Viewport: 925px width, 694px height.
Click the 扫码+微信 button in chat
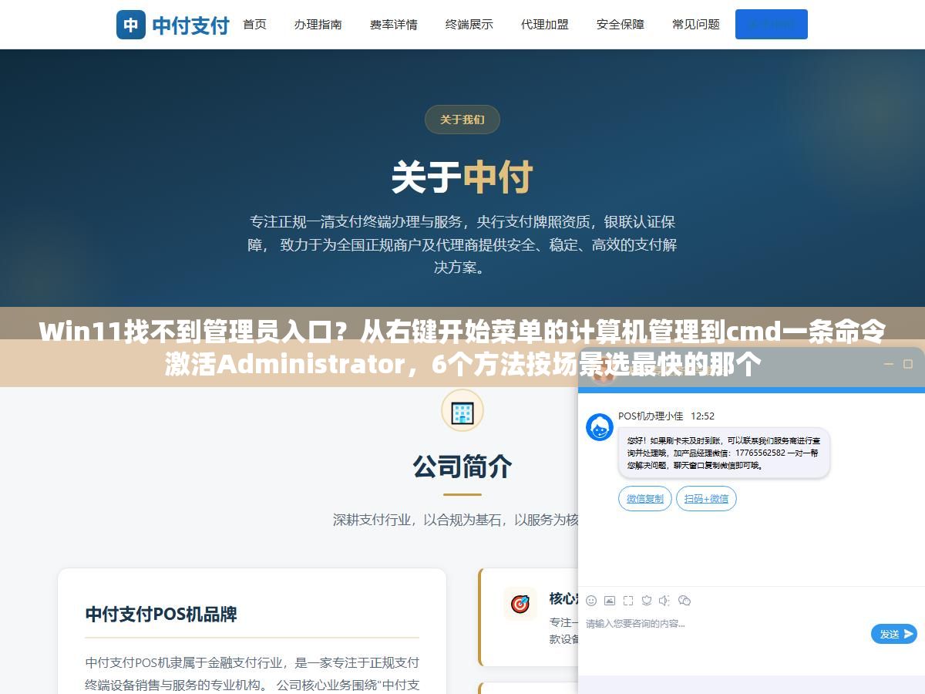click(x=706, y=498)
